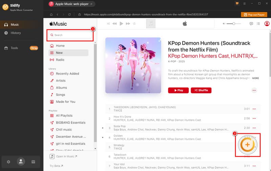
Task: Open Chill music playlist
Action: point(68,130)
